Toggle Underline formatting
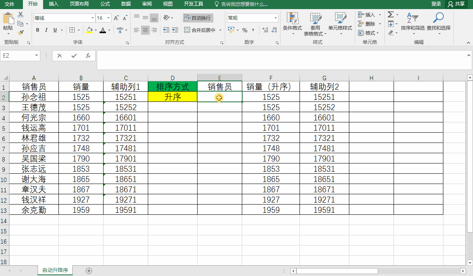The width and height of the screenshot is (473, 276). click(55, 30)
